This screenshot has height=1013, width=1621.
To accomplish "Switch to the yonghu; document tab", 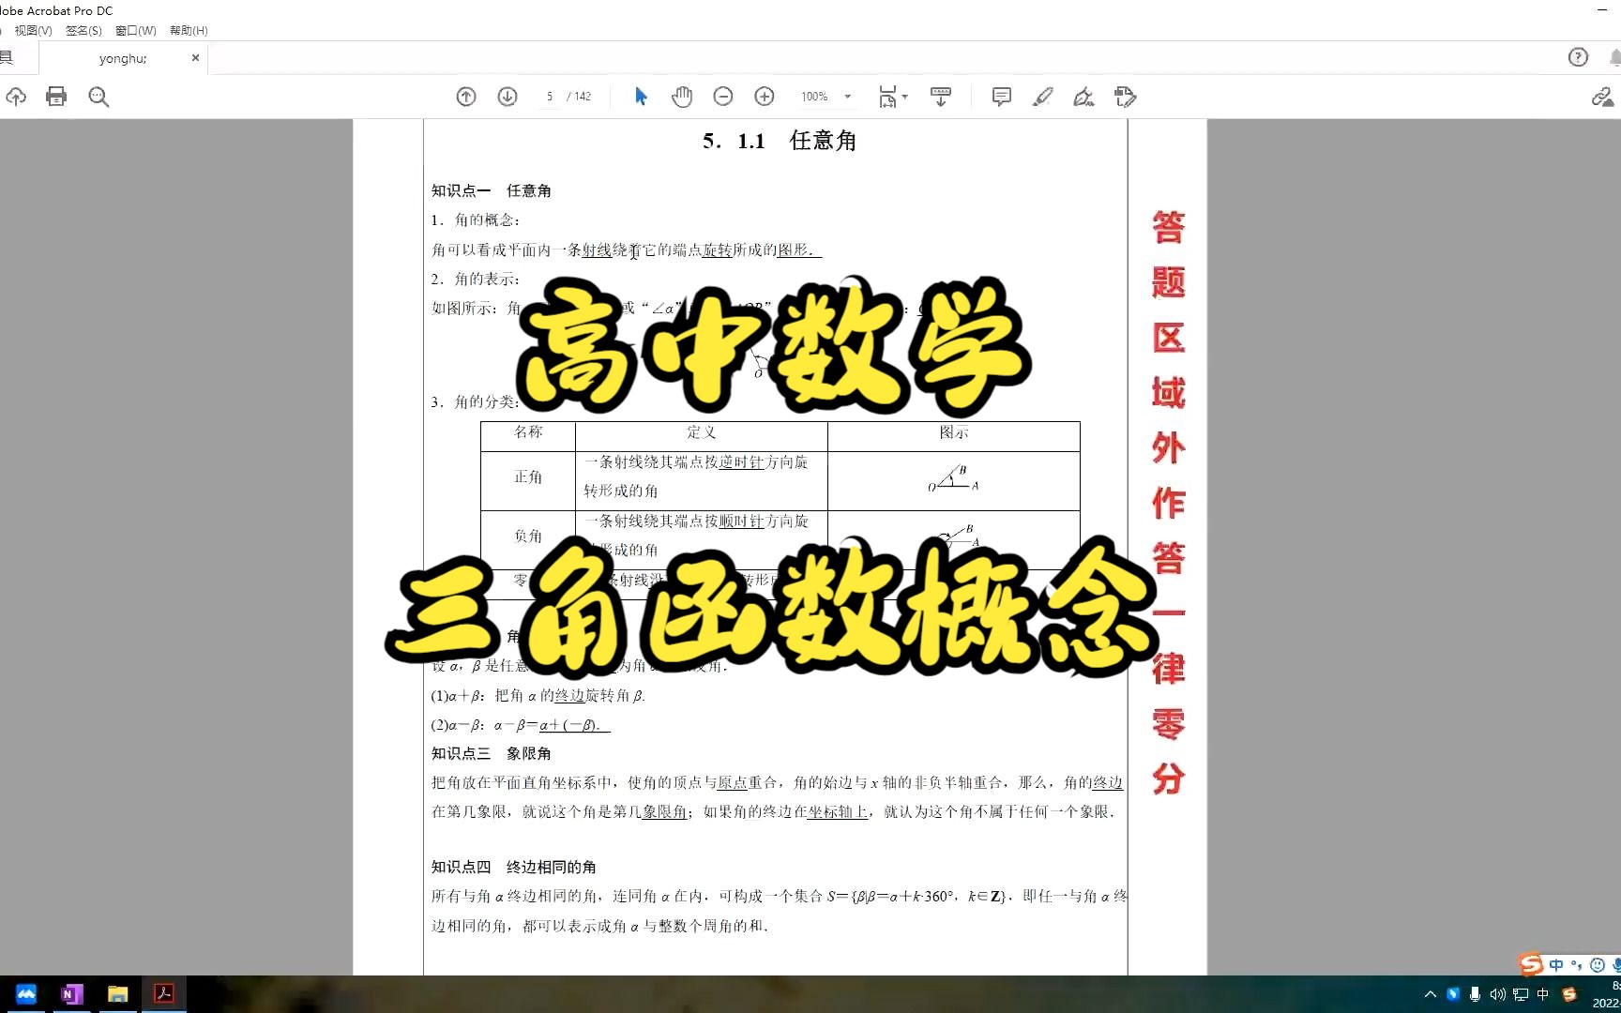I will tap(123, 58).
